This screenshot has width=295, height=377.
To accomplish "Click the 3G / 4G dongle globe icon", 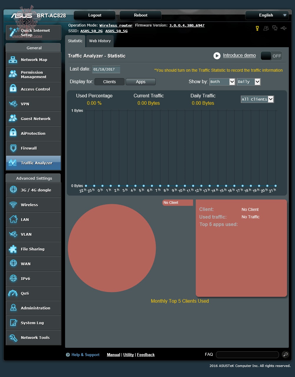I will click(13, 190).
